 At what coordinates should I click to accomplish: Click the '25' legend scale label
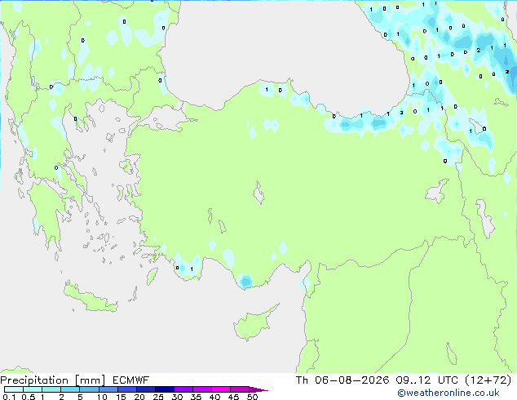[x=158, y=397]
